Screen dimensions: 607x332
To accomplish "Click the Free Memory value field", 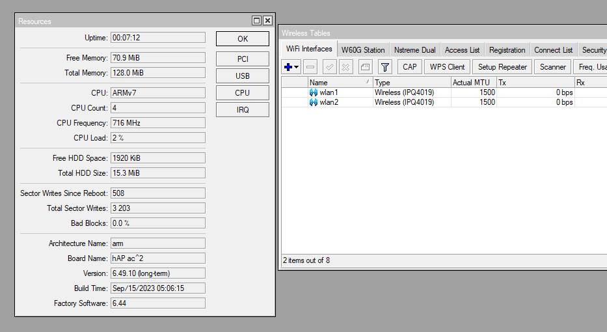I will point(157,58).
